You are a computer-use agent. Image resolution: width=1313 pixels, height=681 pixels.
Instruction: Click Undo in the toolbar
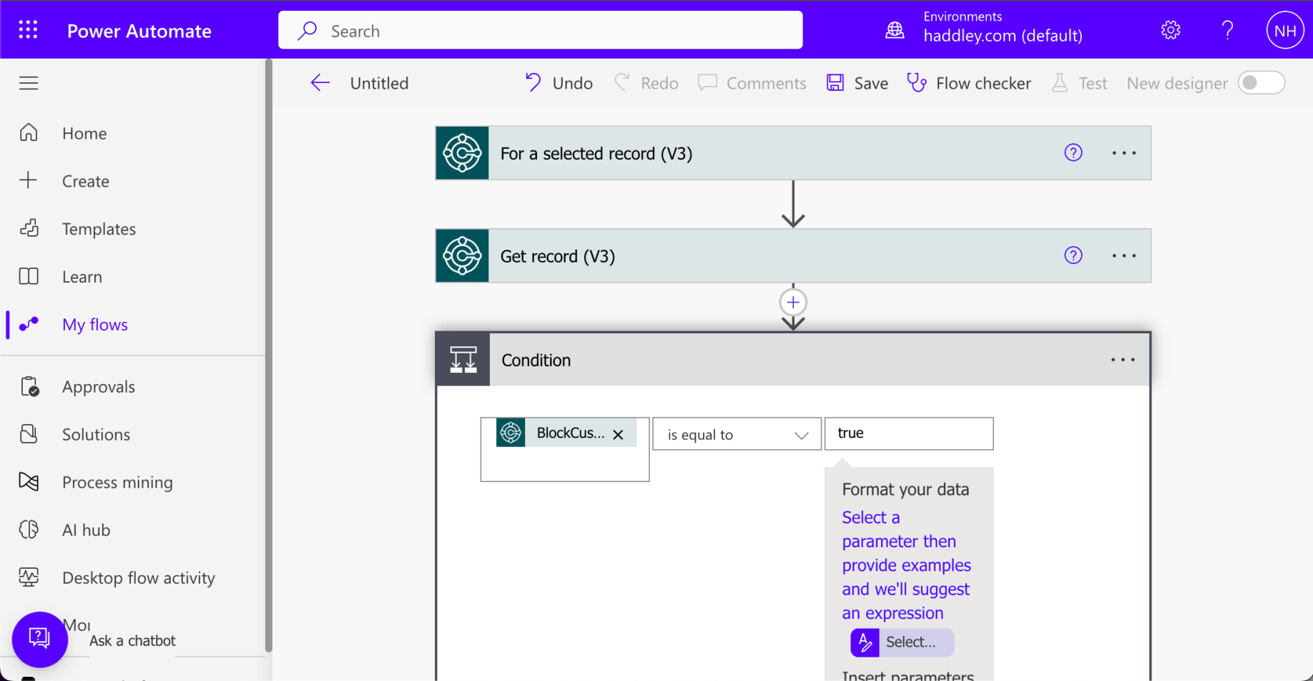pyautogui.click(x=559, y=83)
